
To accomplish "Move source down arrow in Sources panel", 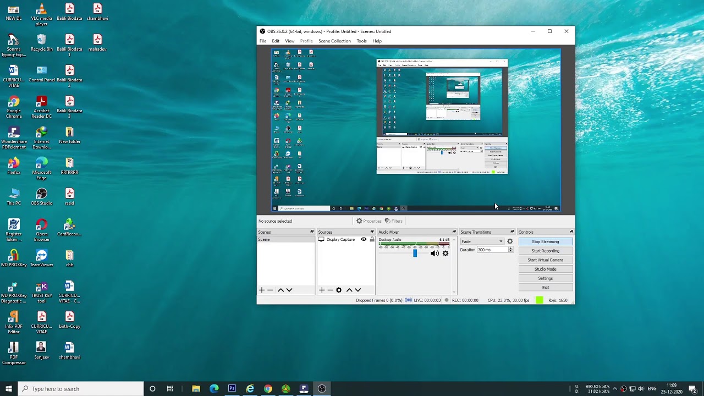I will 358,290.
